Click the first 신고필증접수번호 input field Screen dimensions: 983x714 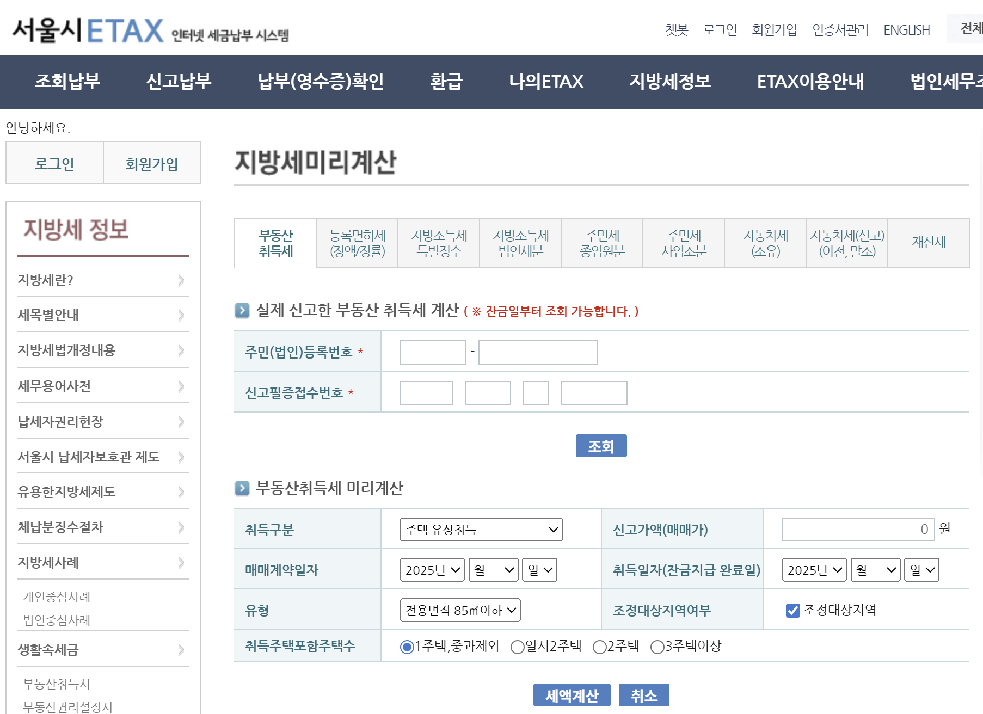coord(426,392)
